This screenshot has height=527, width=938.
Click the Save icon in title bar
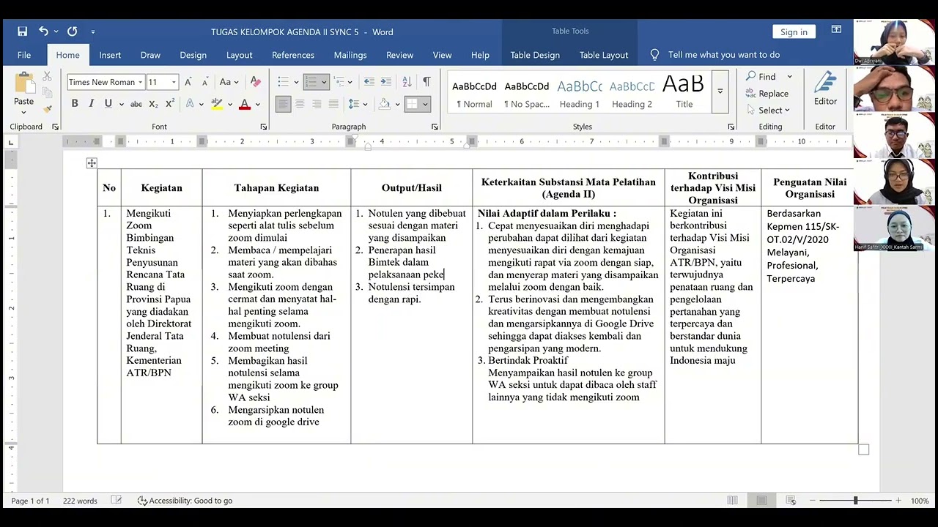[x=22, y=31]
